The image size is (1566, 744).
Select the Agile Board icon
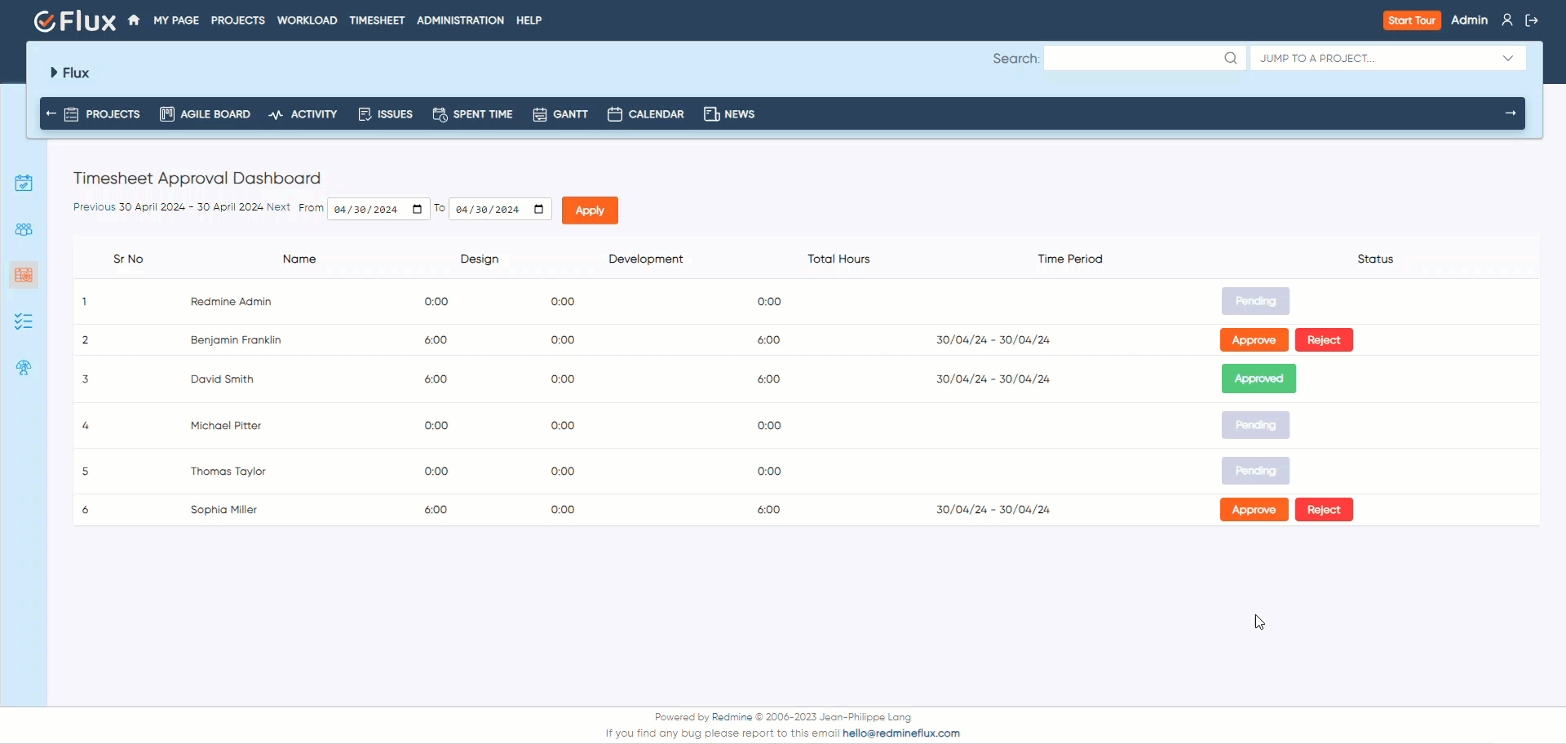166,114
